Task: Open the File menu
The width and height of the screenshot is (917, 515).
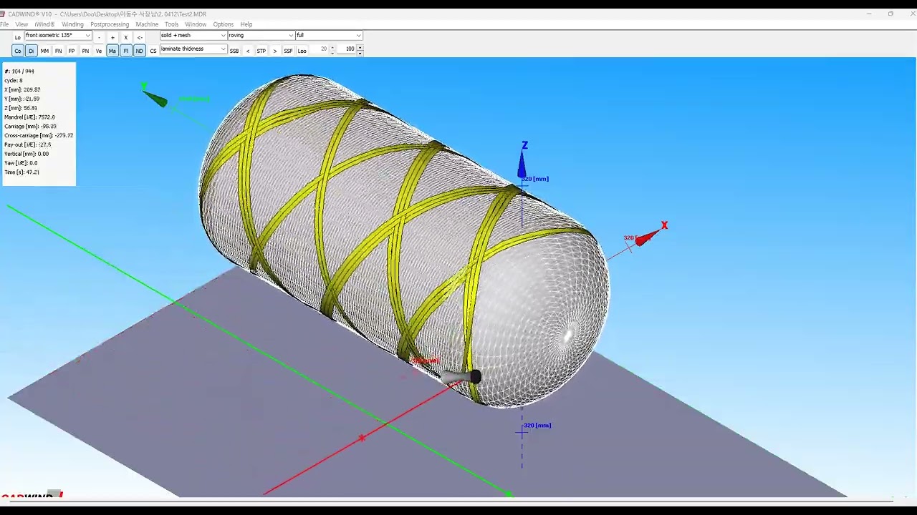Action: (x=4, y=24)
